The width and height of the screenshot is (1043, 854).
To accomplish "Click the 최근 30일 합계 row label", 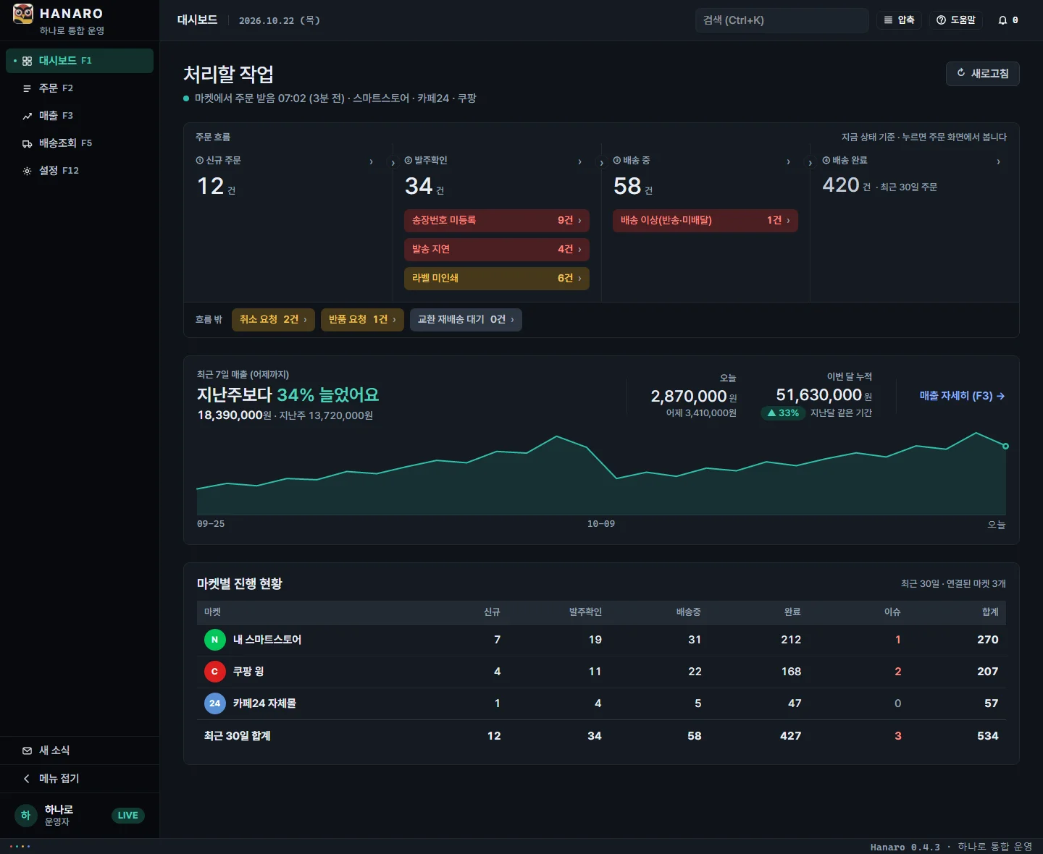I will click(x=238, y=736).
